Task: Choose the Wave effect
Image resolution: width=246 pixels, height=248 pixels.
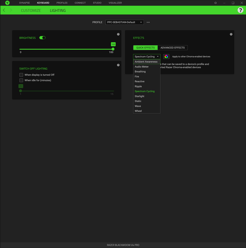Action: (x=146, y=106)
